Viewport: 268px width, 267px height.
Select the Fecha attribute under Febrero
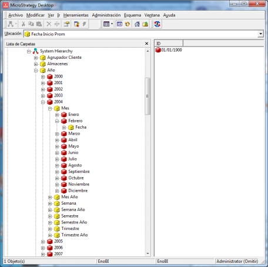point(81,127)
